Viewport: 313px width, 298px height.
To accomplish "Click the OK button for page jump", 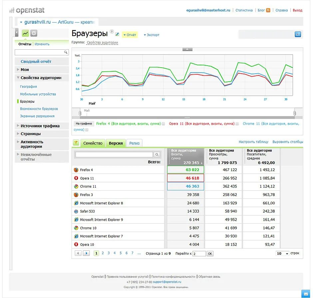I will 210,254.
